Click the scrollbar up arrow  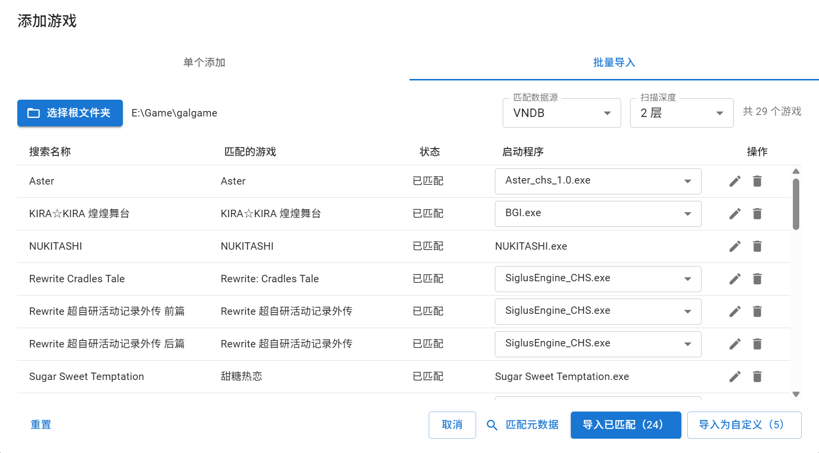[796, 171]
